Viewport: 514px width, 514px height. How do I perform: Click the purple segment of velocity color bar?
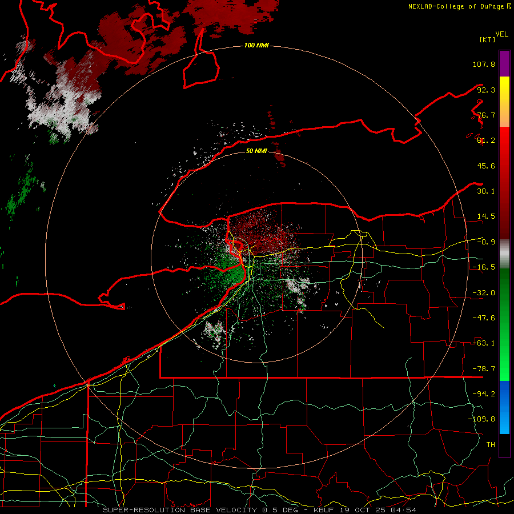(x=504, y=63)
